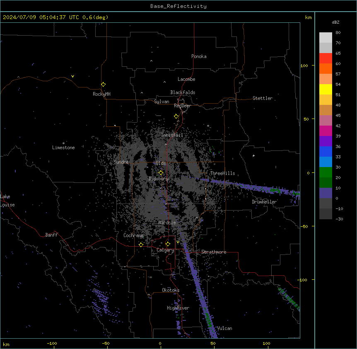
Task: Select the Olds label
Action: point(161,163)
